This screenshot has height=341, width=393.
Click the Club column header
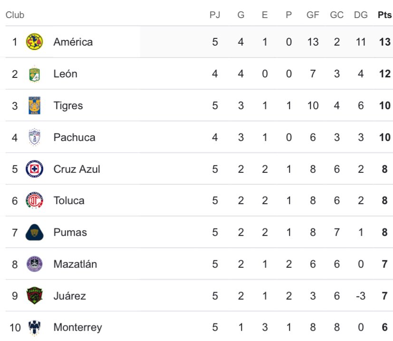click(15, 15)
